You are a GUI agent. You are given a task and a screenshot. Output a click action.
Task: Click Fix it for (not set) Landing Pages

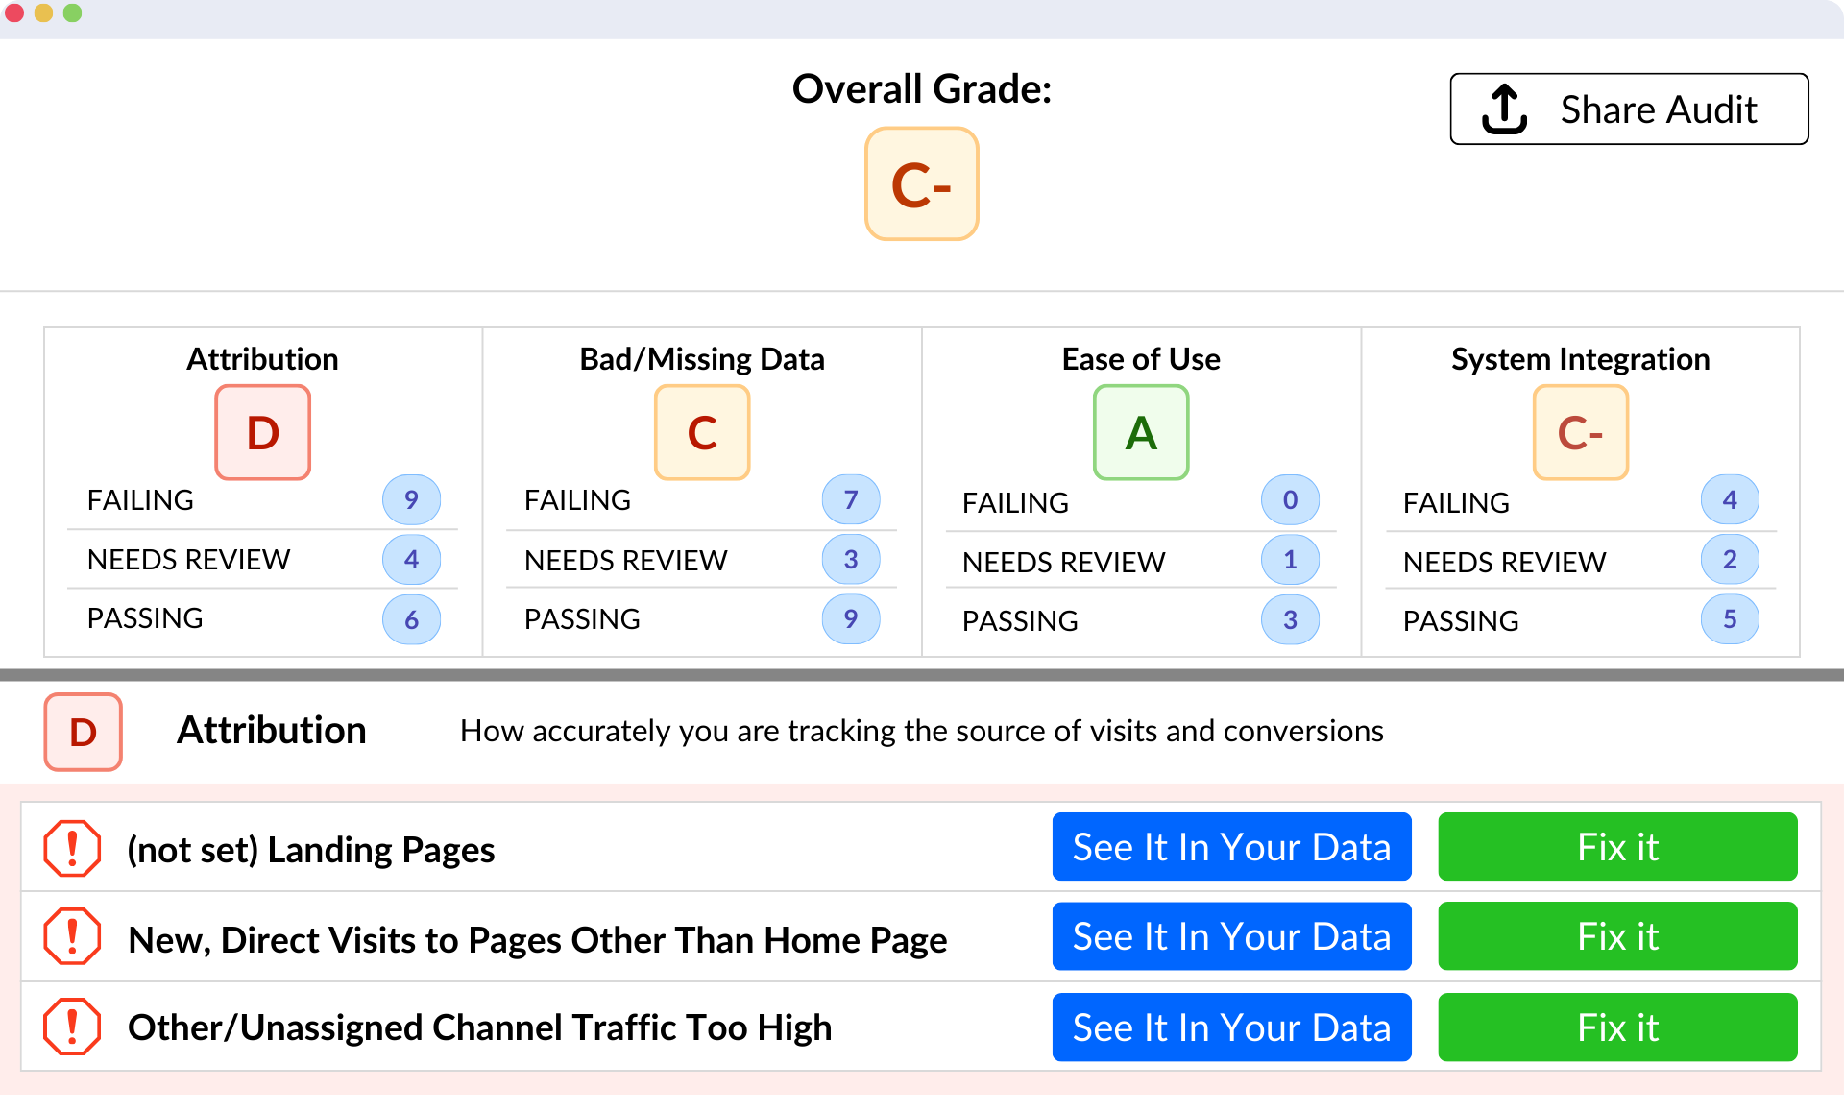point(1616,847)
